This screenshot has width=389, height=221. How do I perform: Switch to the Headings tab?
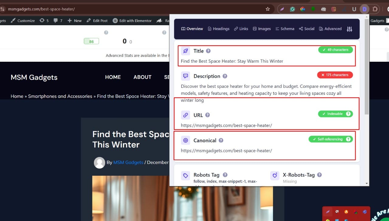[219, 29]
